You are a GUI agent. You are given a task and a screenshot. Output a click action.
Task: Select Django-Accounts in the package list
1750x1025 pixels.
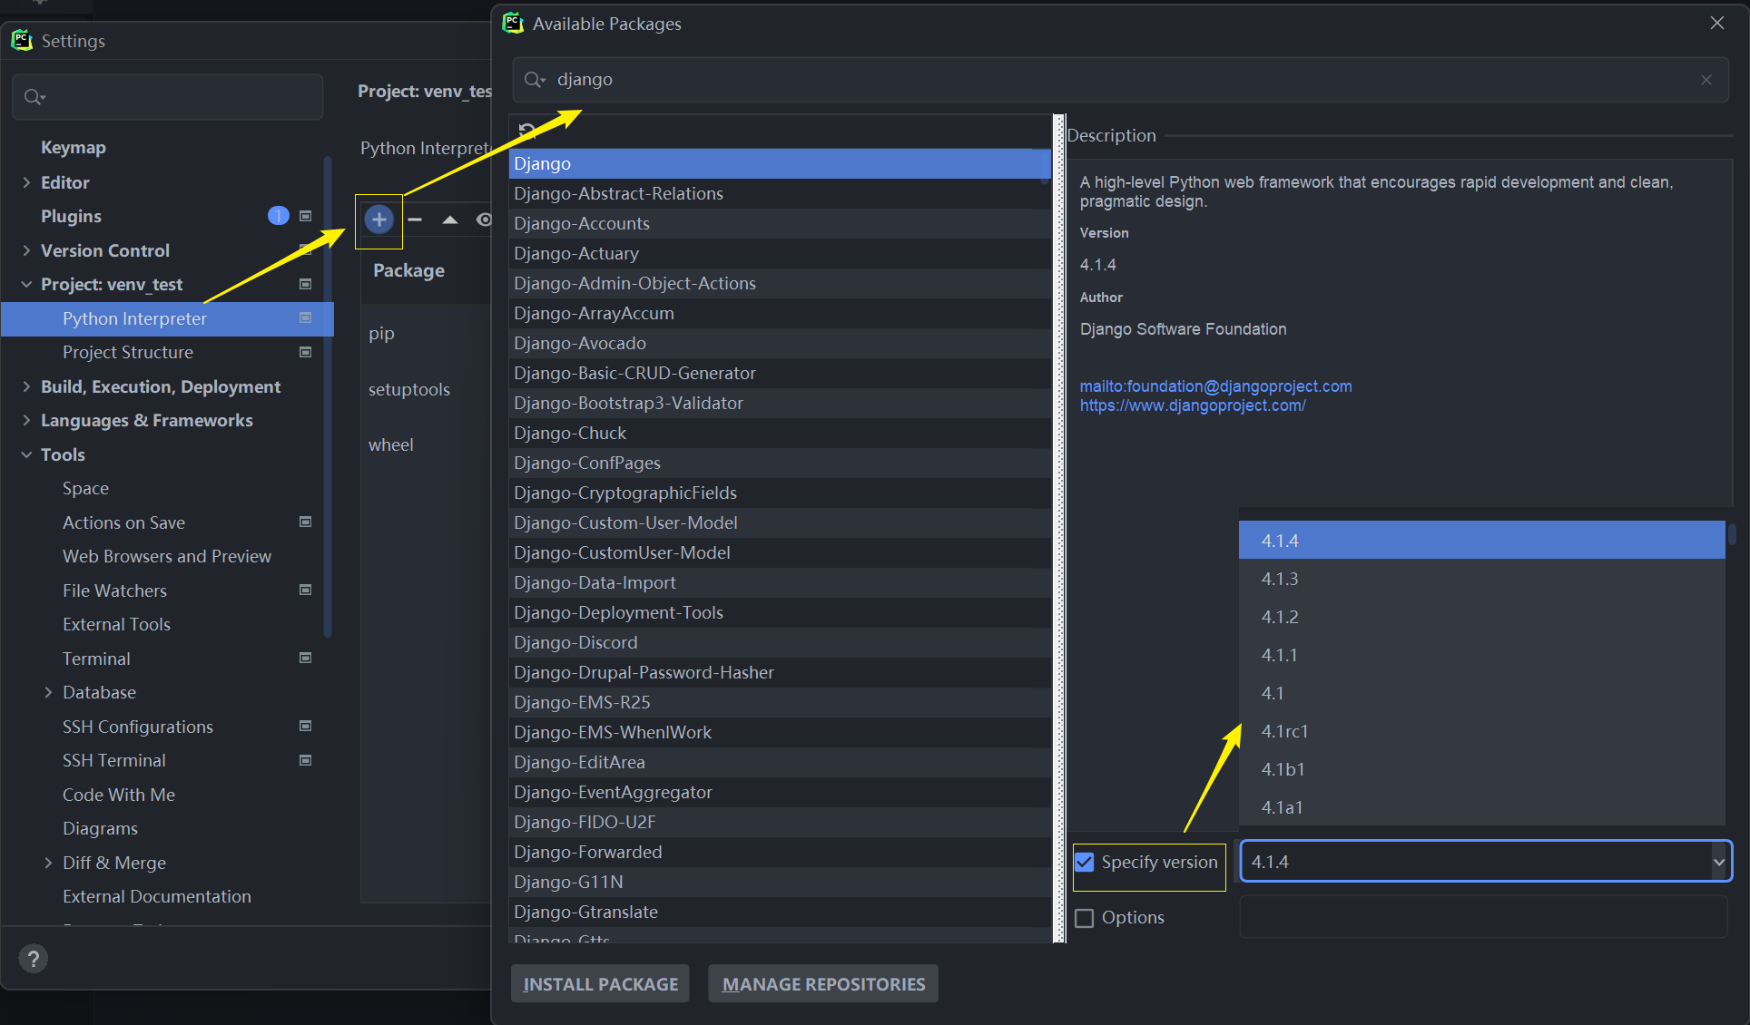[780, 223]
